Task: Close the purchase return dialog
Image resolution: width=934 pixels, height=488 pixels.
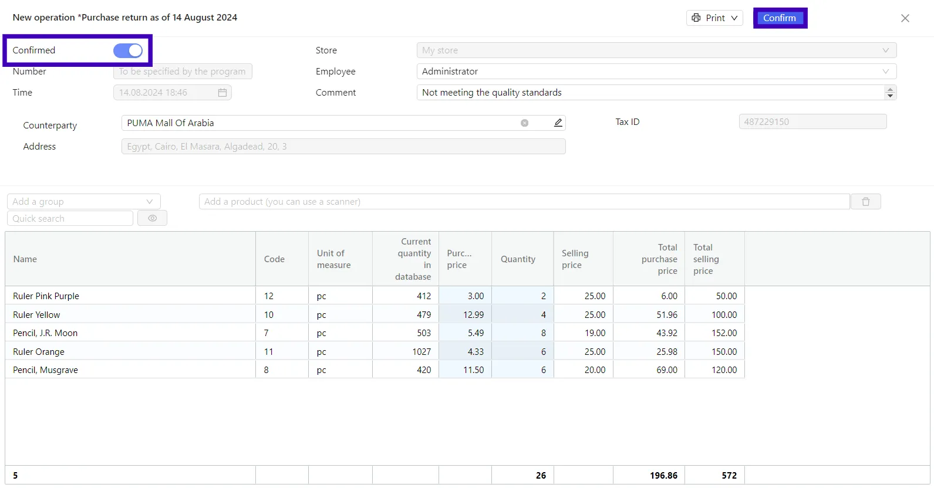Action: click(x=905, y=18)
